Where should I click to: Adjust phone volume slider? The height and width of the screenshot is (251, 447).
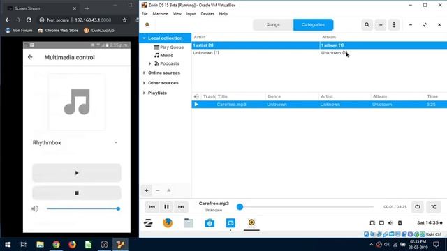pyautogui.click(x=83, y=209)
